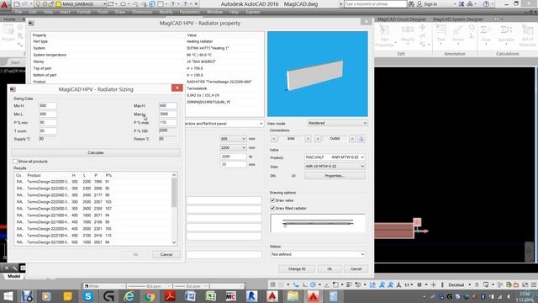Viewport: 538px width, 303px height.
Task: Close the Radiator Sizing dialog
Action: pos(177,88)
